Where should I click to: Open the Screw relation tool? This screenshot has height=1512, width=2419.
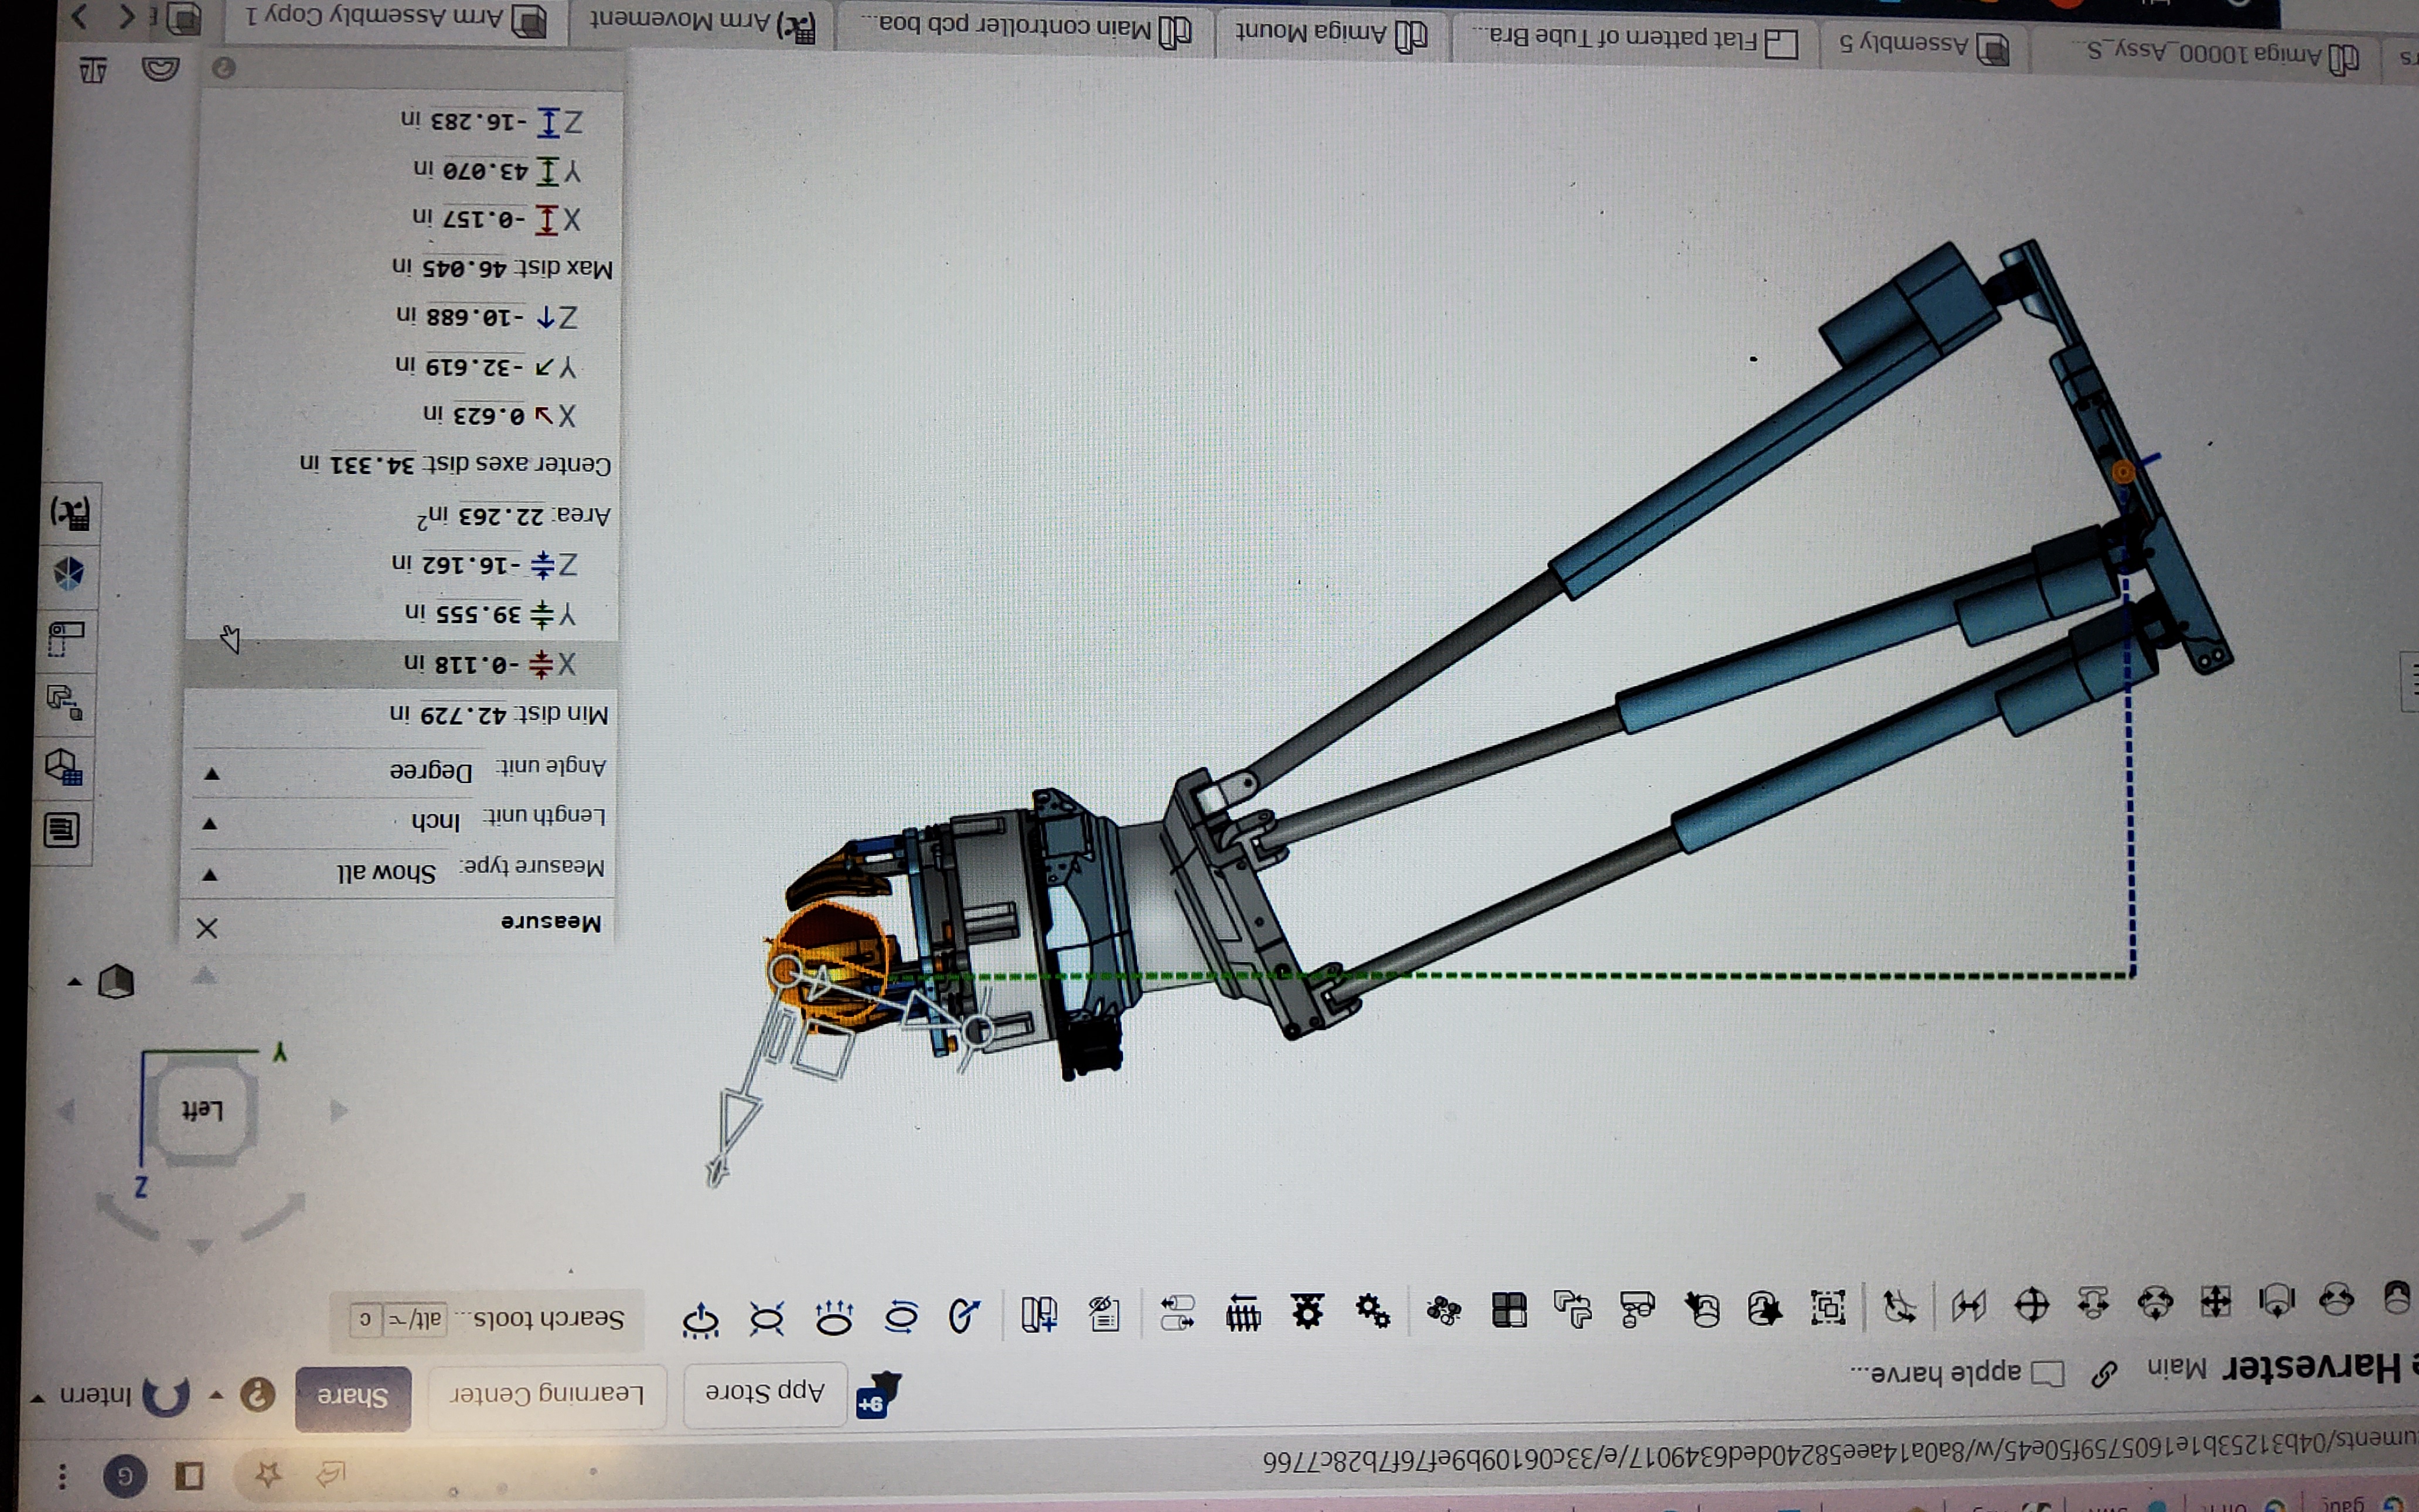point(1243,1312)
